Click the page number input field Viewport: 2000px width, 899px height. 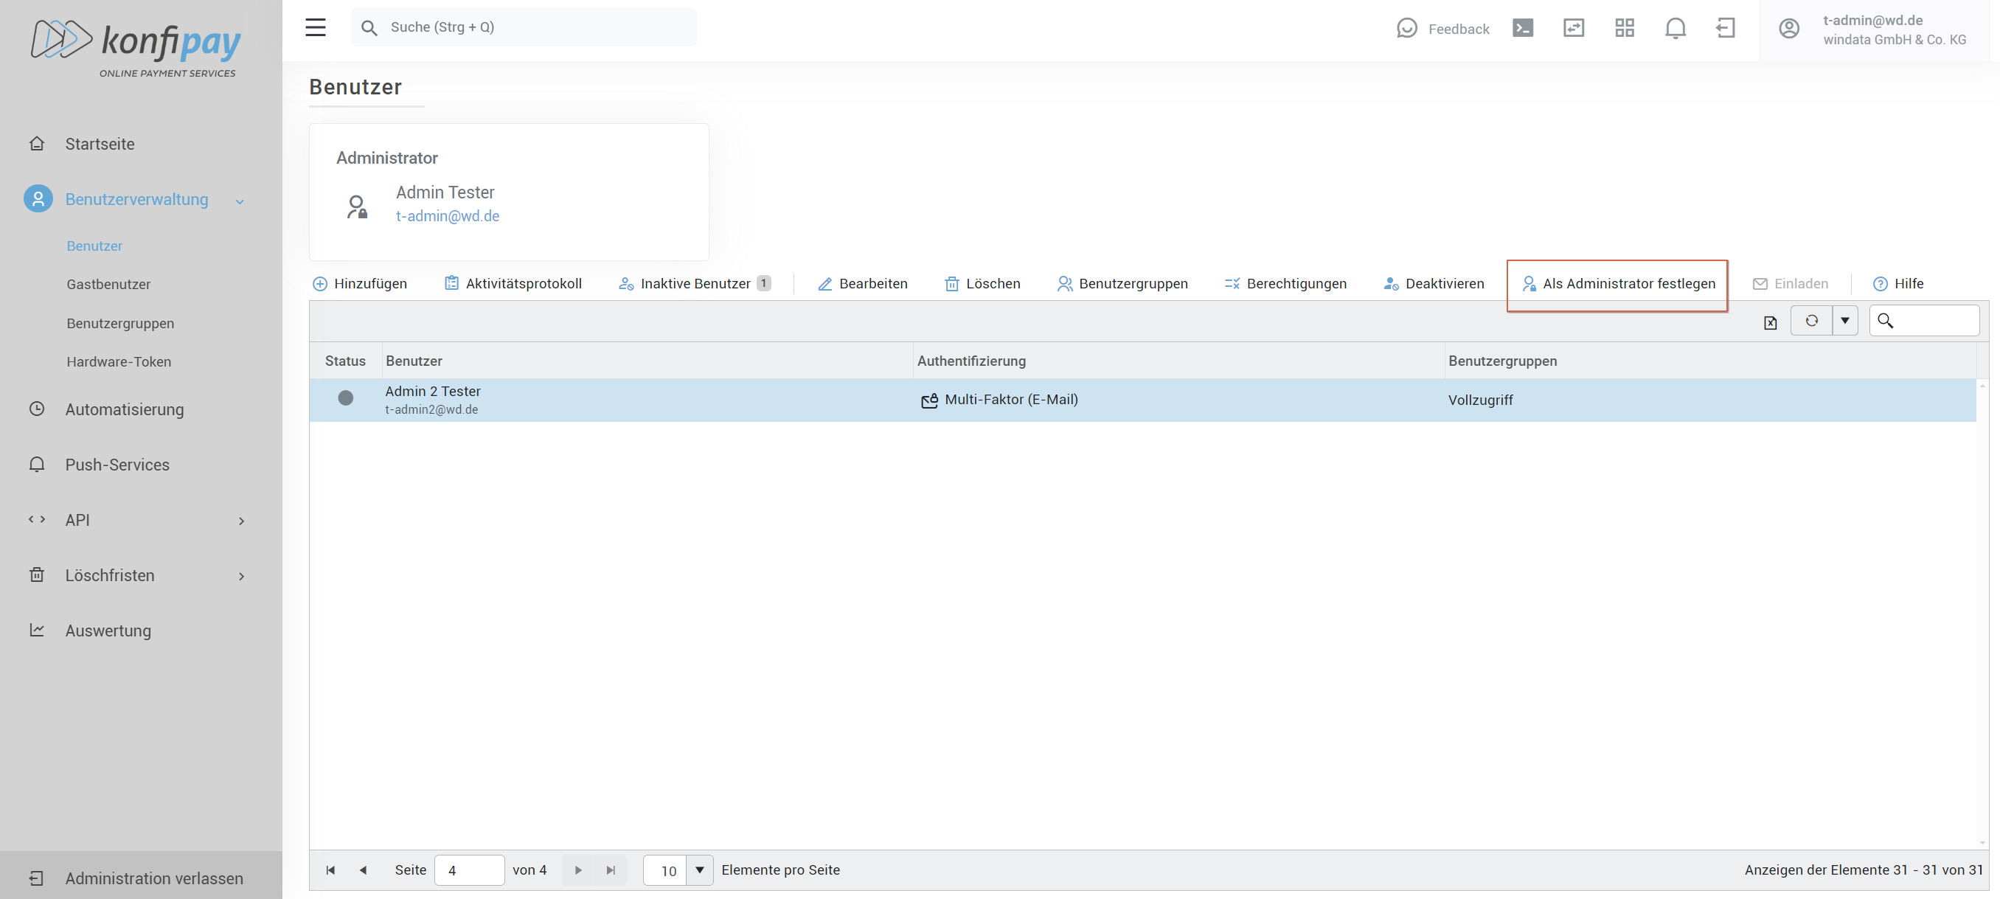coord(468,870)
